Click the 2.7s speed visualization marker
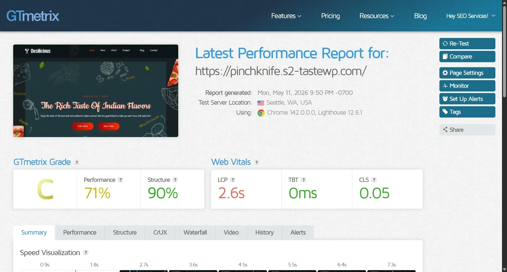Image resolution: width=507 pixels, height=272 pixels. point(144,265)
